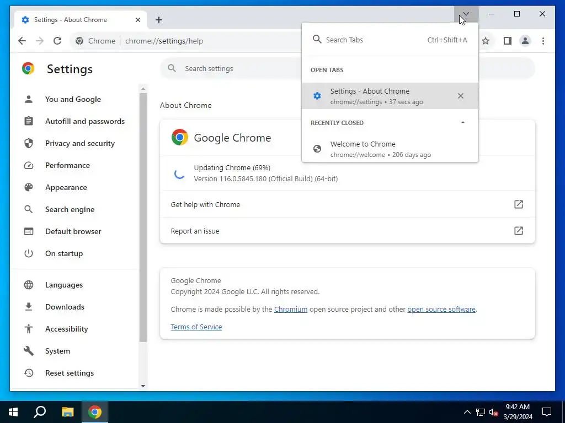
Task: Open a new tab with the plus icon
Action: pyautogui.click(x=159, y=20)
